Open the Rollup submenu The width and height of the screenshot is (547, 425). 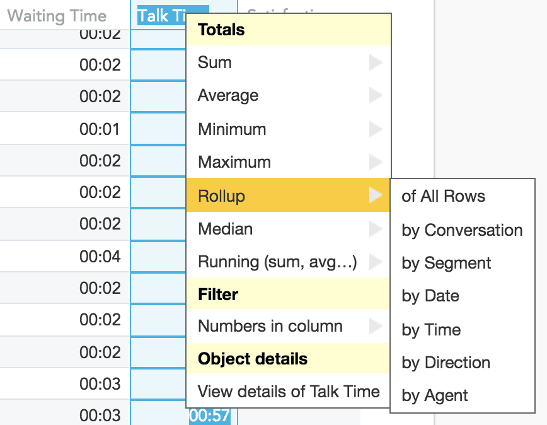click(375, 195)
